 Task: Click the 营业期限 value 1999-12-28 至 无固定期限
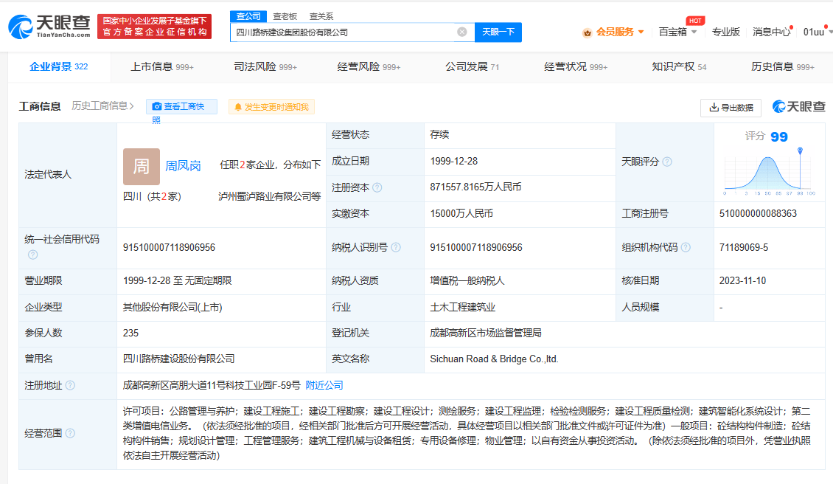click(x=178, y=280)
